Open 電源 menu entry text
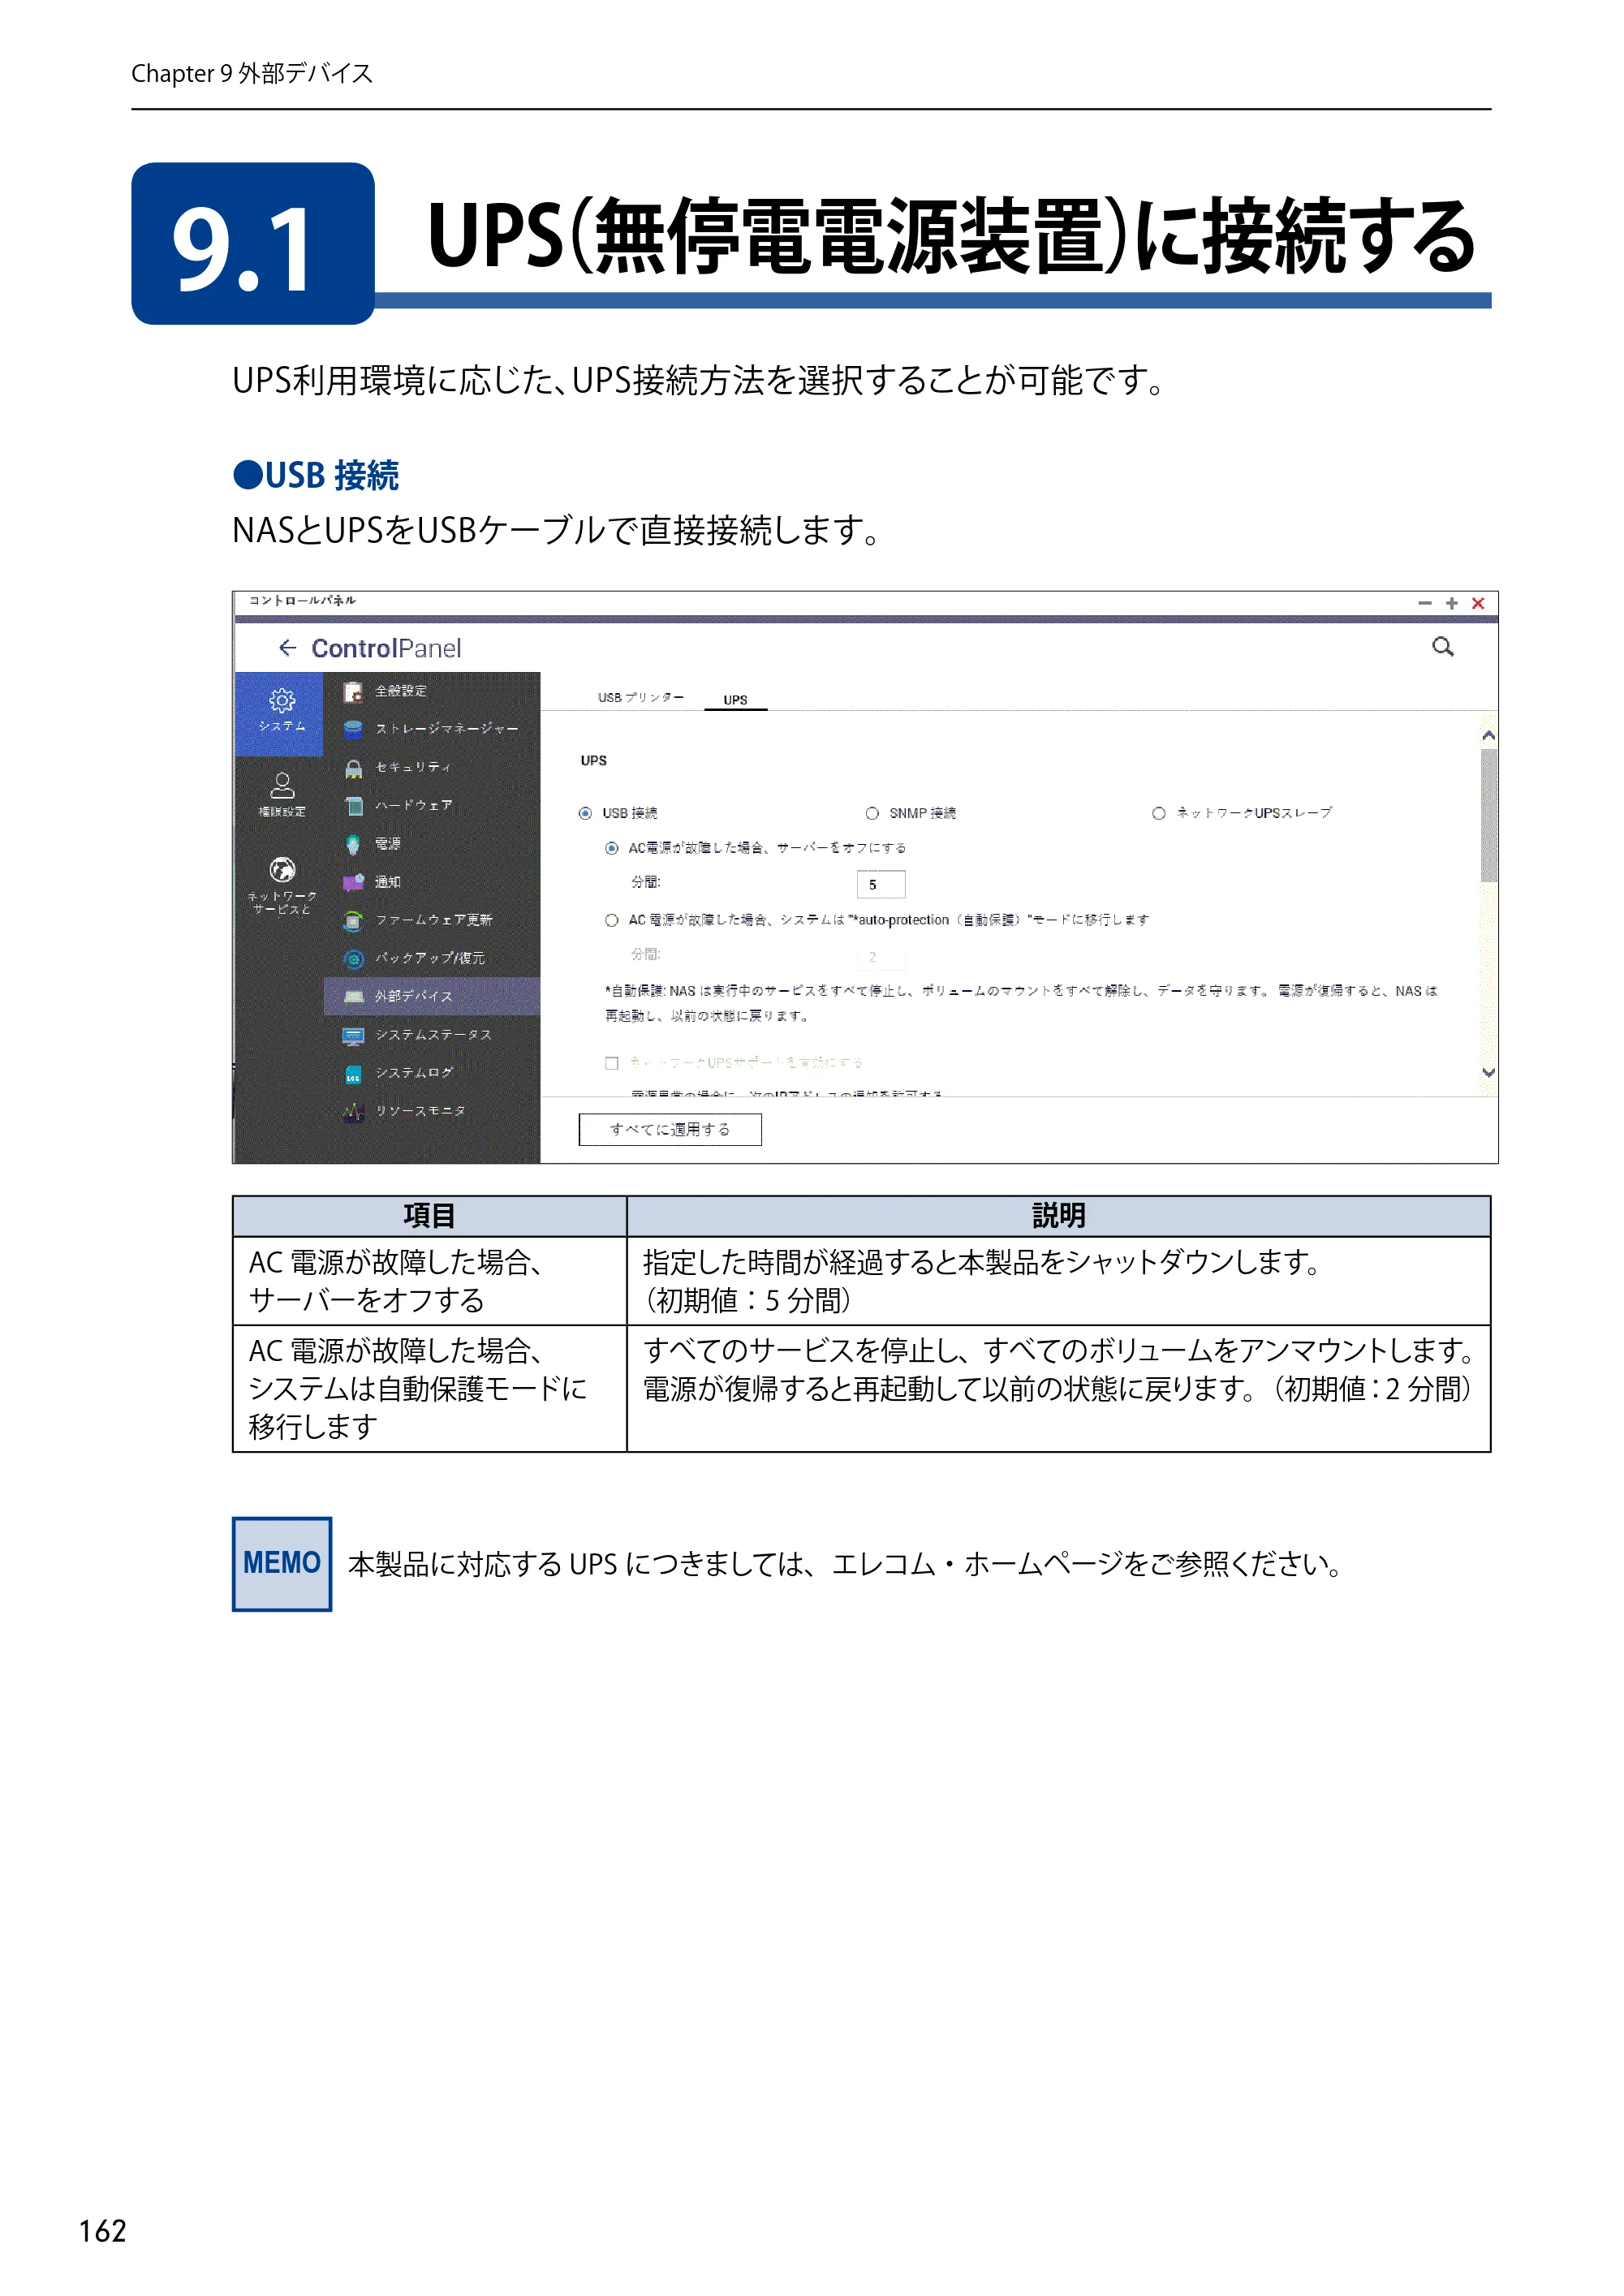Image resolution: width=1624 pixels, height=2296 pixels. click(388, 844)
